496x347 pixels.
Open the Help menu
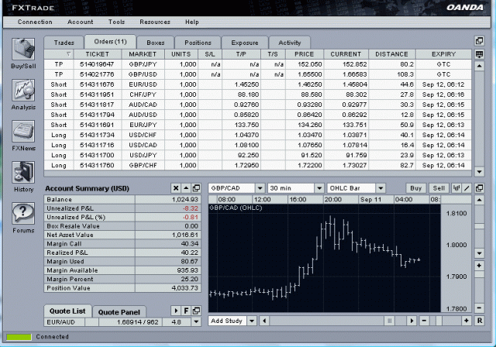pos(192,22)
